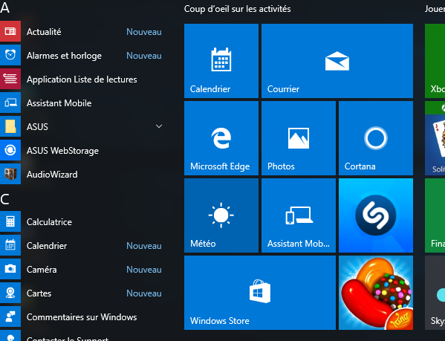Select the AudioWizard text entry
The height and width of the screenshot is (341, 445).
(52, 174)
